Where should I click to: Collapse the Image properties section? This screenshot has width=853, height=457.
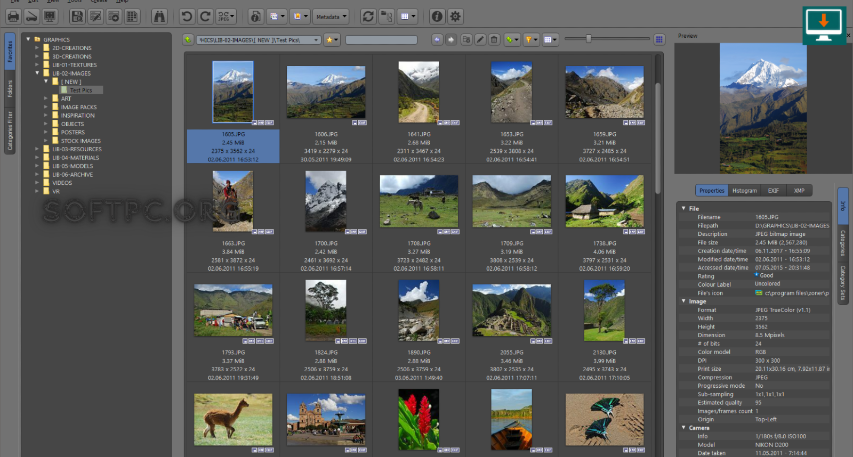click(684, 301)
